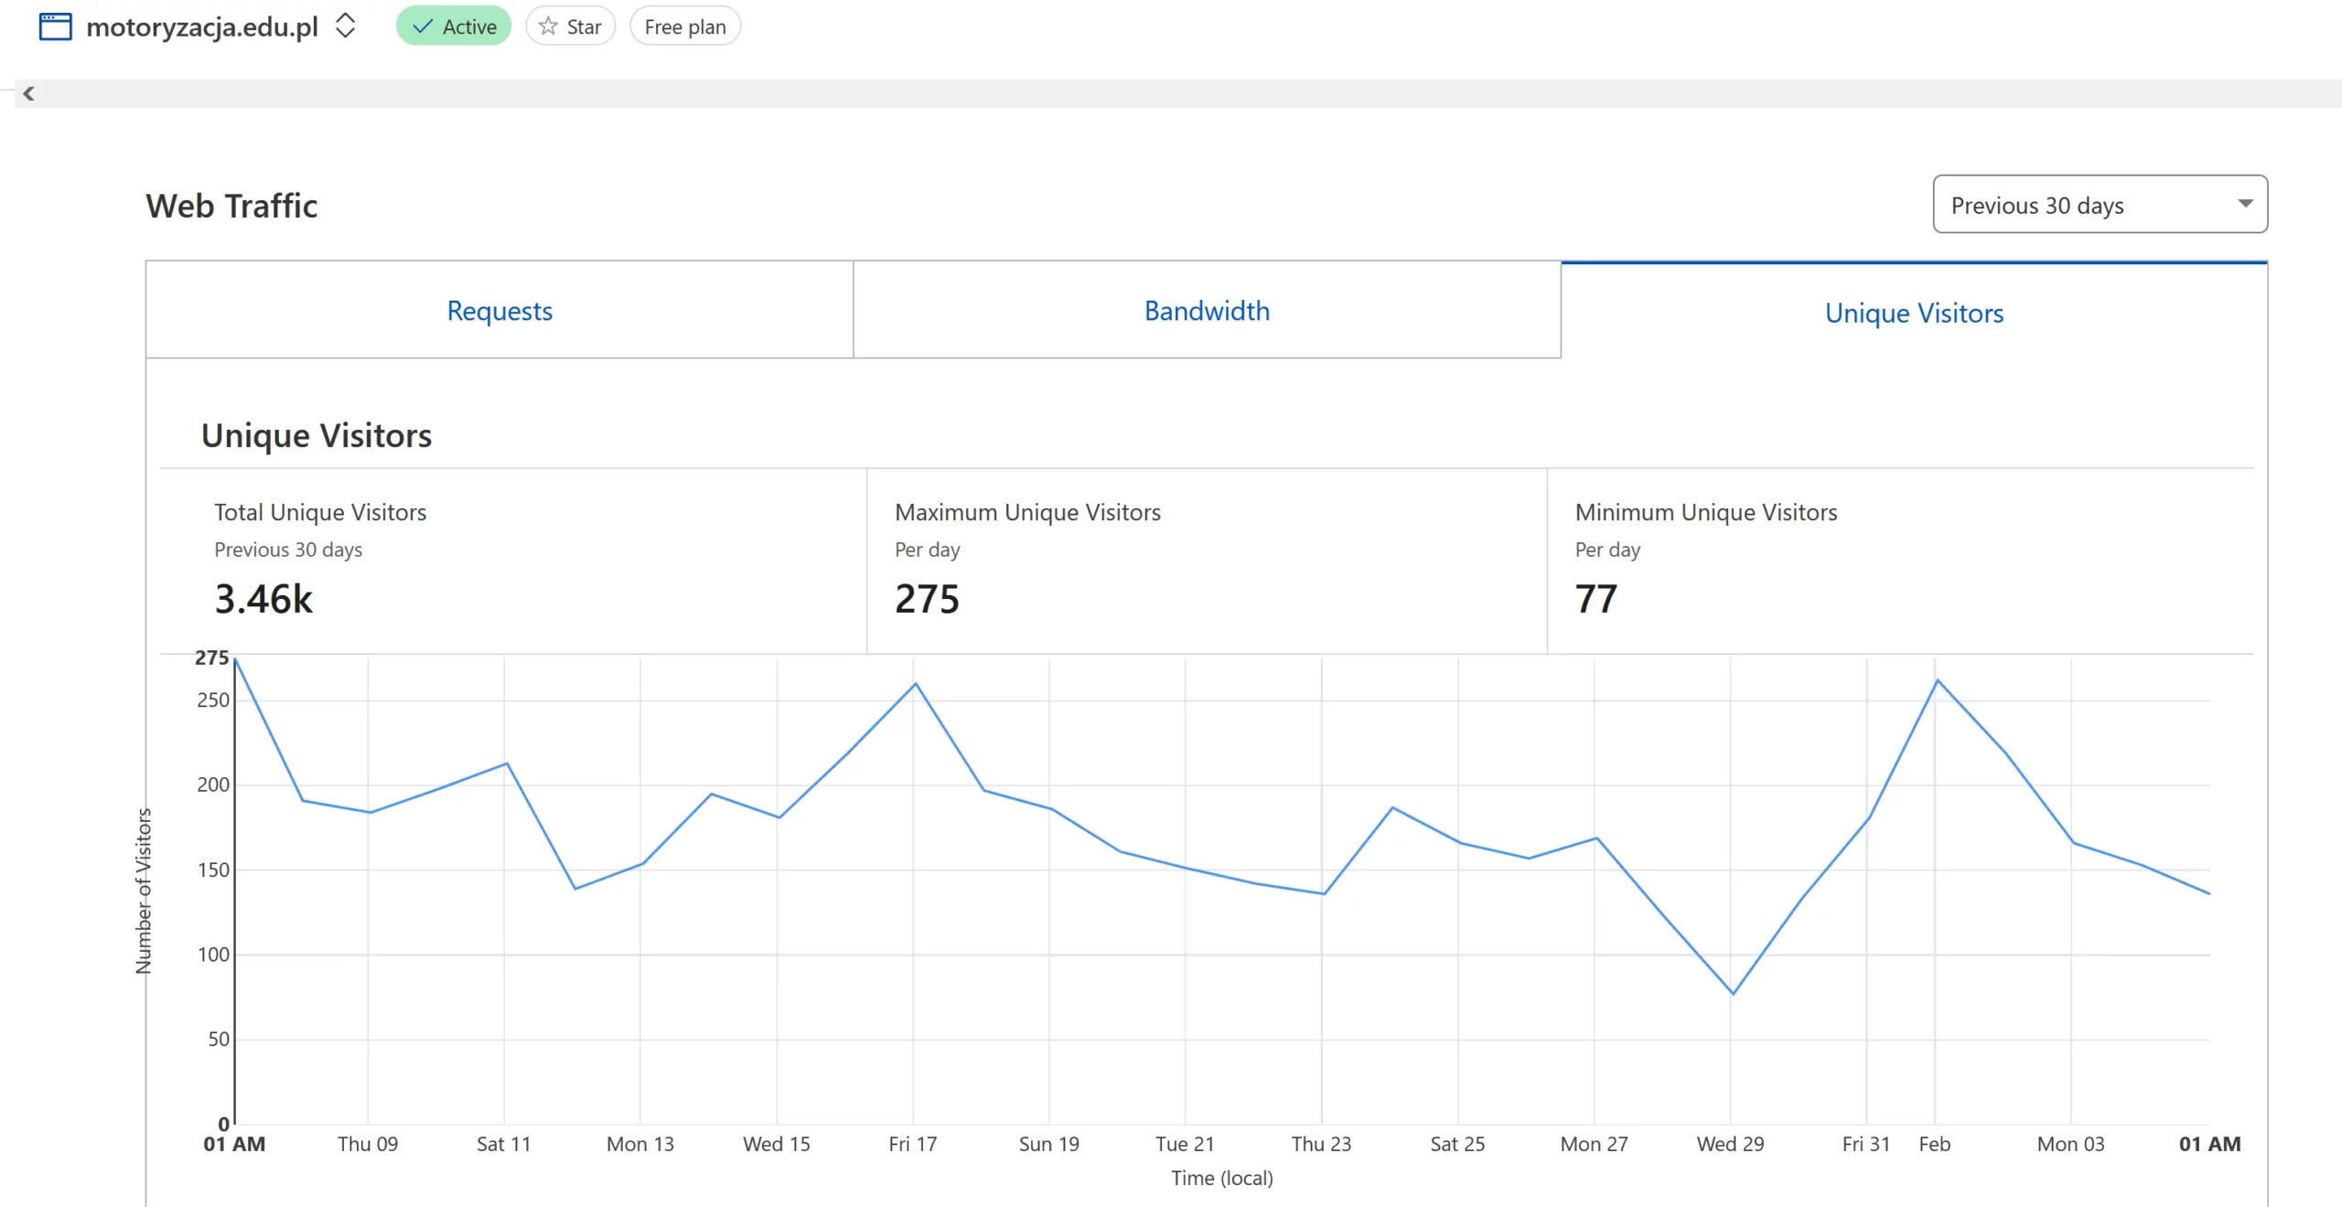Click the chart minimum point near Wed 29
The image size is (2342, 1207).
(1733, 993)
